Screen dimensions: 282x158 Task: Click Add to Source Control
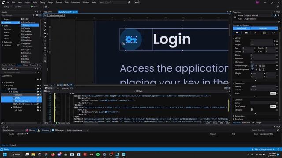coord(263,149)
